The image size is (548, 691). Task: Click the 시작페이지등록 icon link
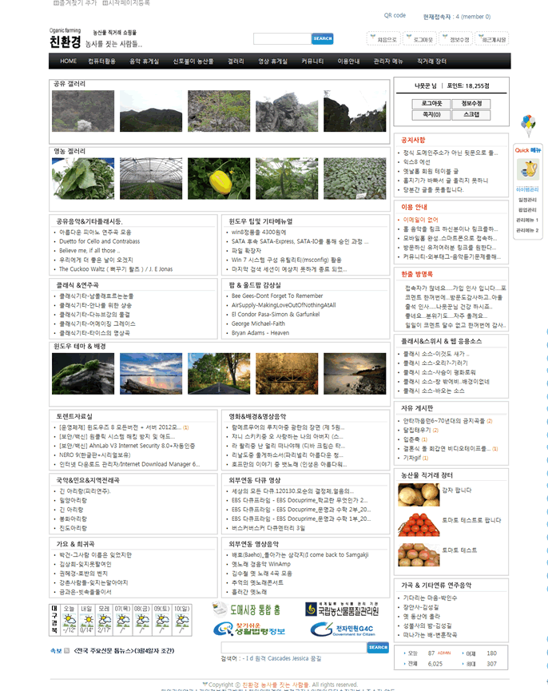click(126, 4)
